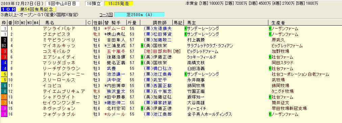
Task: Open the コース図 course map link
Action: pyautogui.click(x=106, y=15)
